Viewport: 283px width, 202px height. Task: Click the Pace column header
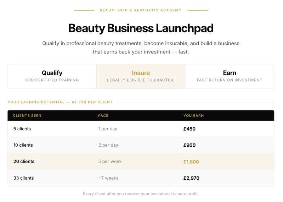[x=103, y=116]
